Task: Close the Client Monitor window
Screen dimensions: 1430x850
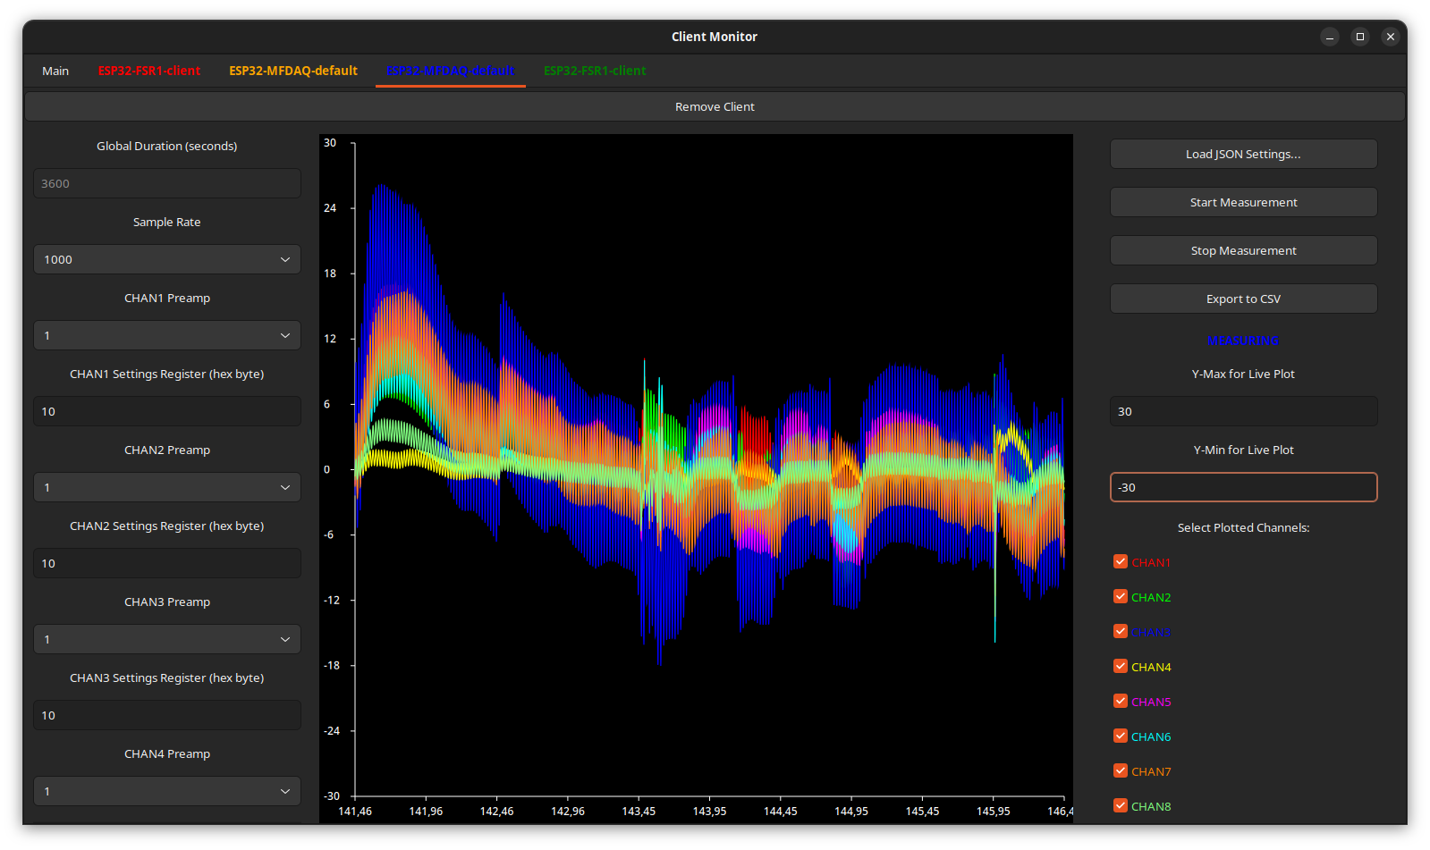Action: [x=1391, y=37]
